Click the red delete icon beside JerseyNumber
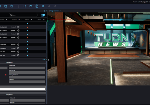Image resolution: width=150 pixels, height=105 pixels. (6, 74)
